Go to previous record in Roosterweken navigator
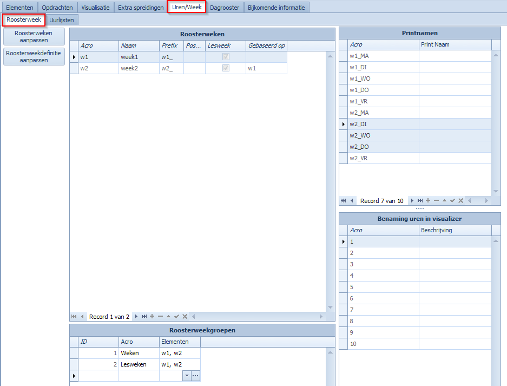 (x=82, y=317)
